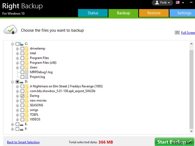Image resolution: width=195 pixels, height=146 pixels.
Task: Switch to the Restore tab
Action: coord(154,13)
